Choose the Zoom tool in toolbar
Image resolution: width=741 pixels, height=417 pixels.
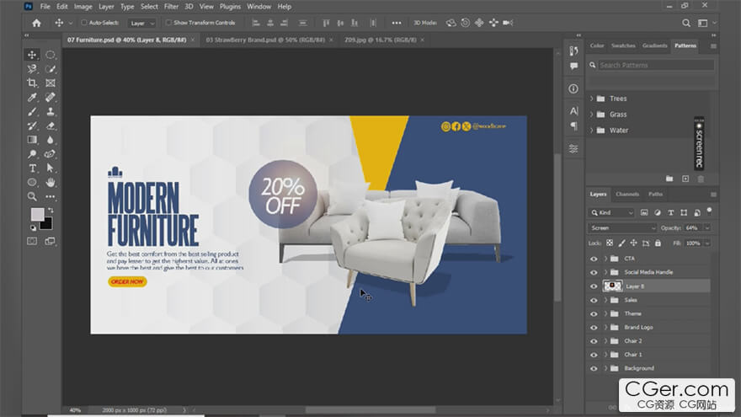(32, 196)
